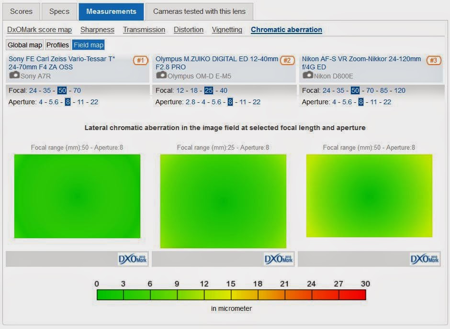
Task: Set Nikon lens focal to 35
Action: tap(340, 90)
